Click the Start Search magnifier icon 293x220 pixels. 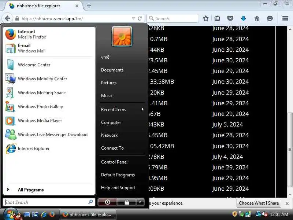90,202
